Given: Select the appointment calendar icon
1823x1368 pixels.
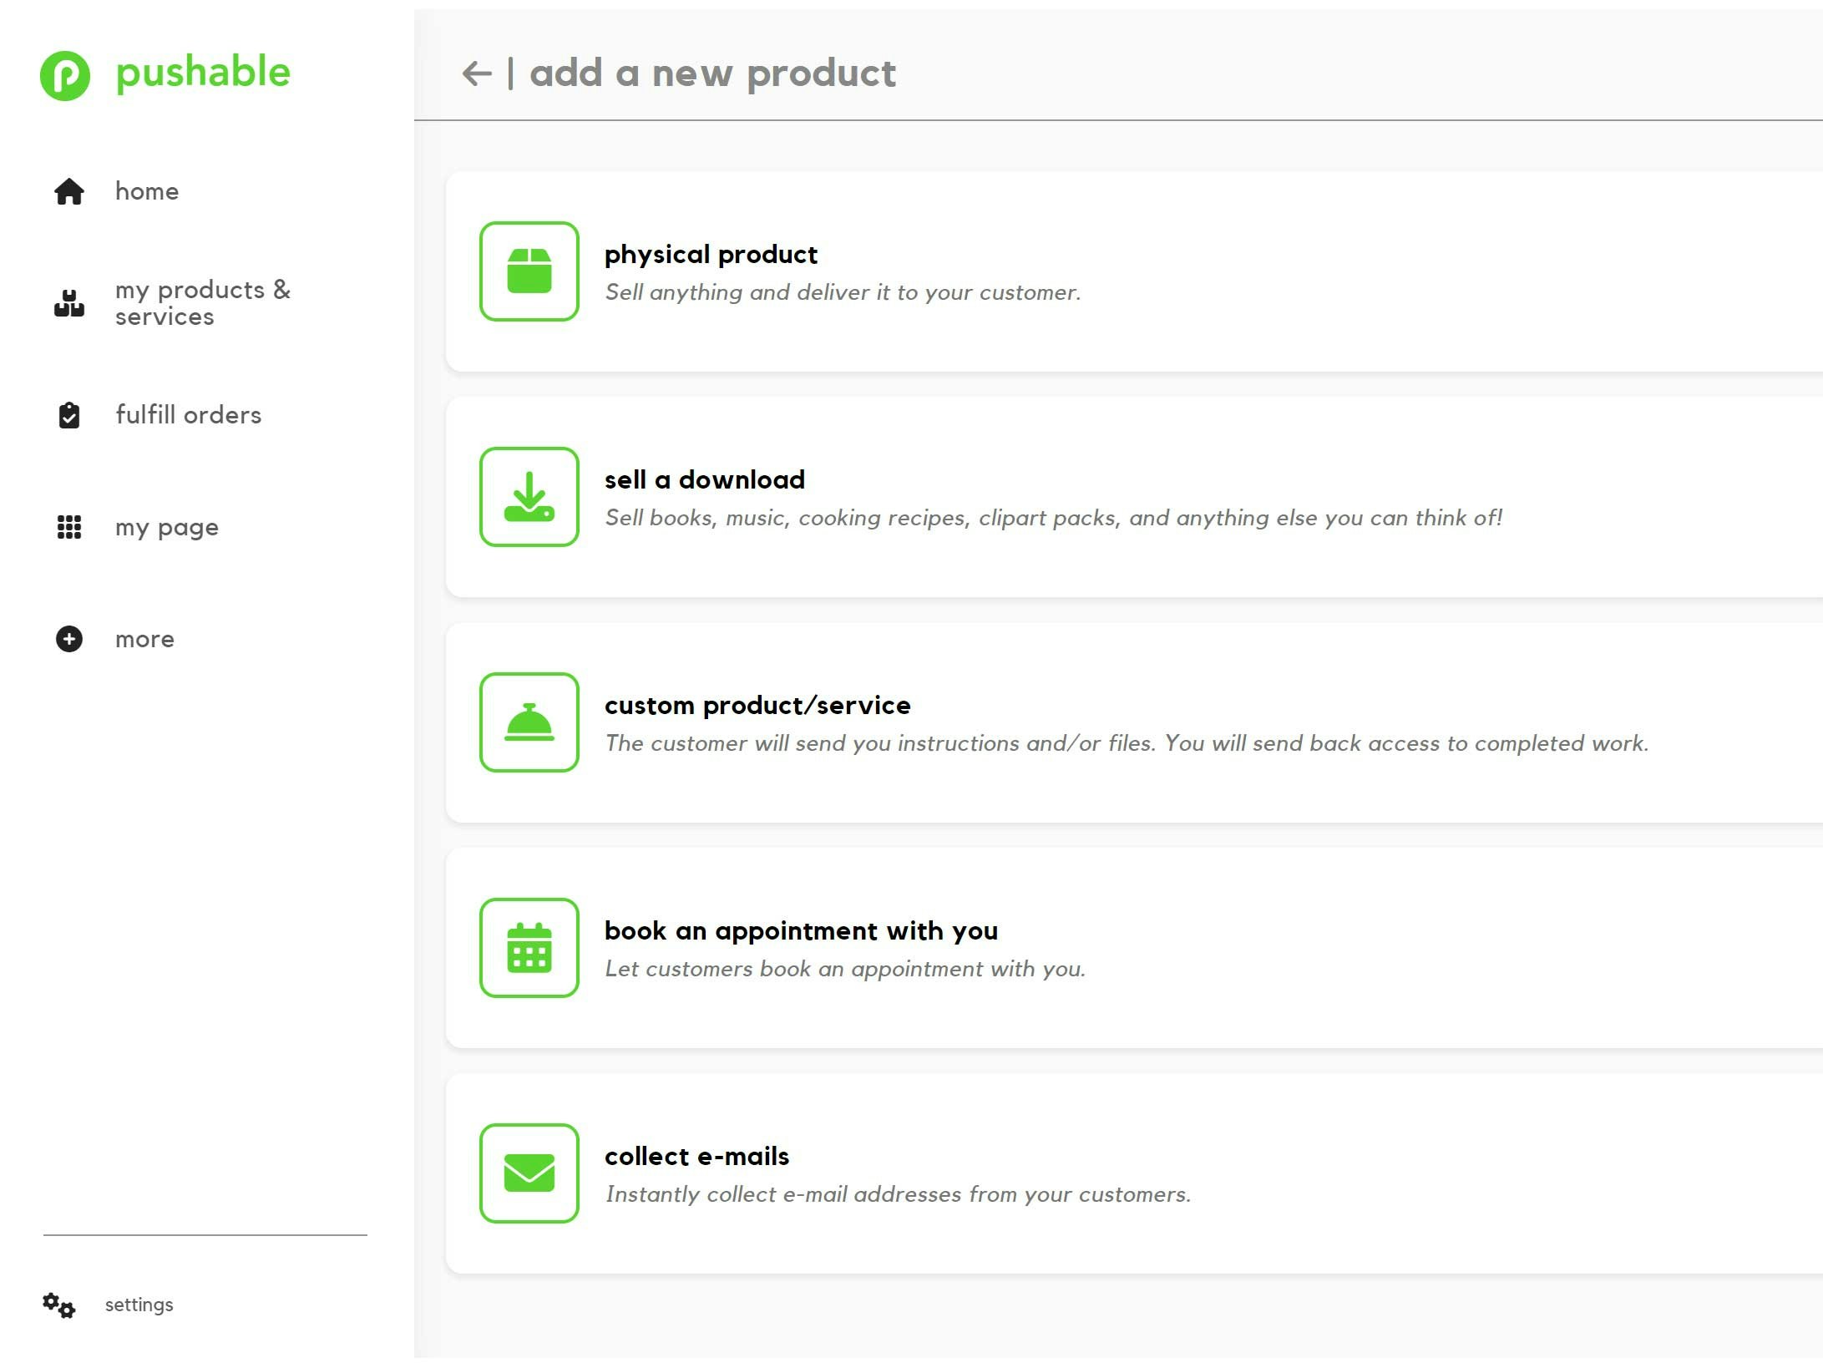Looking at the screenshot, I should (529, 948).
